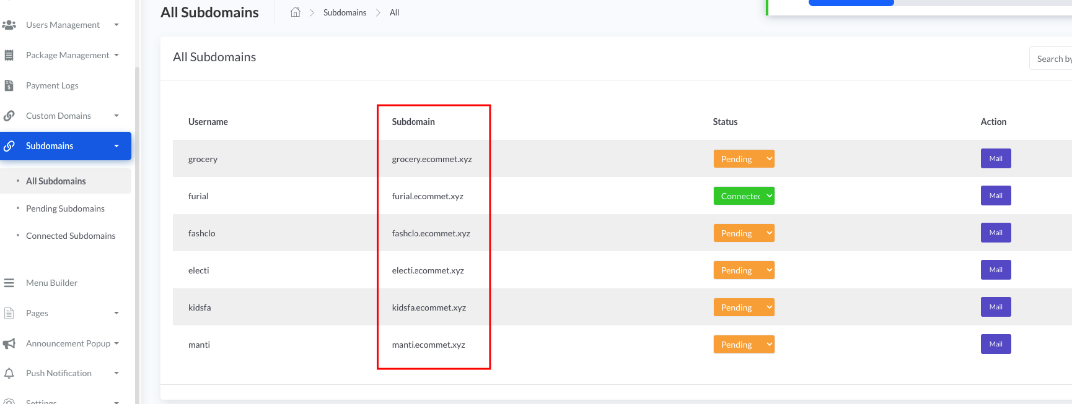The width and height of the screenshot is (1072, 404).
Task: Click the Pages document icon
Action: coord(9,313)
